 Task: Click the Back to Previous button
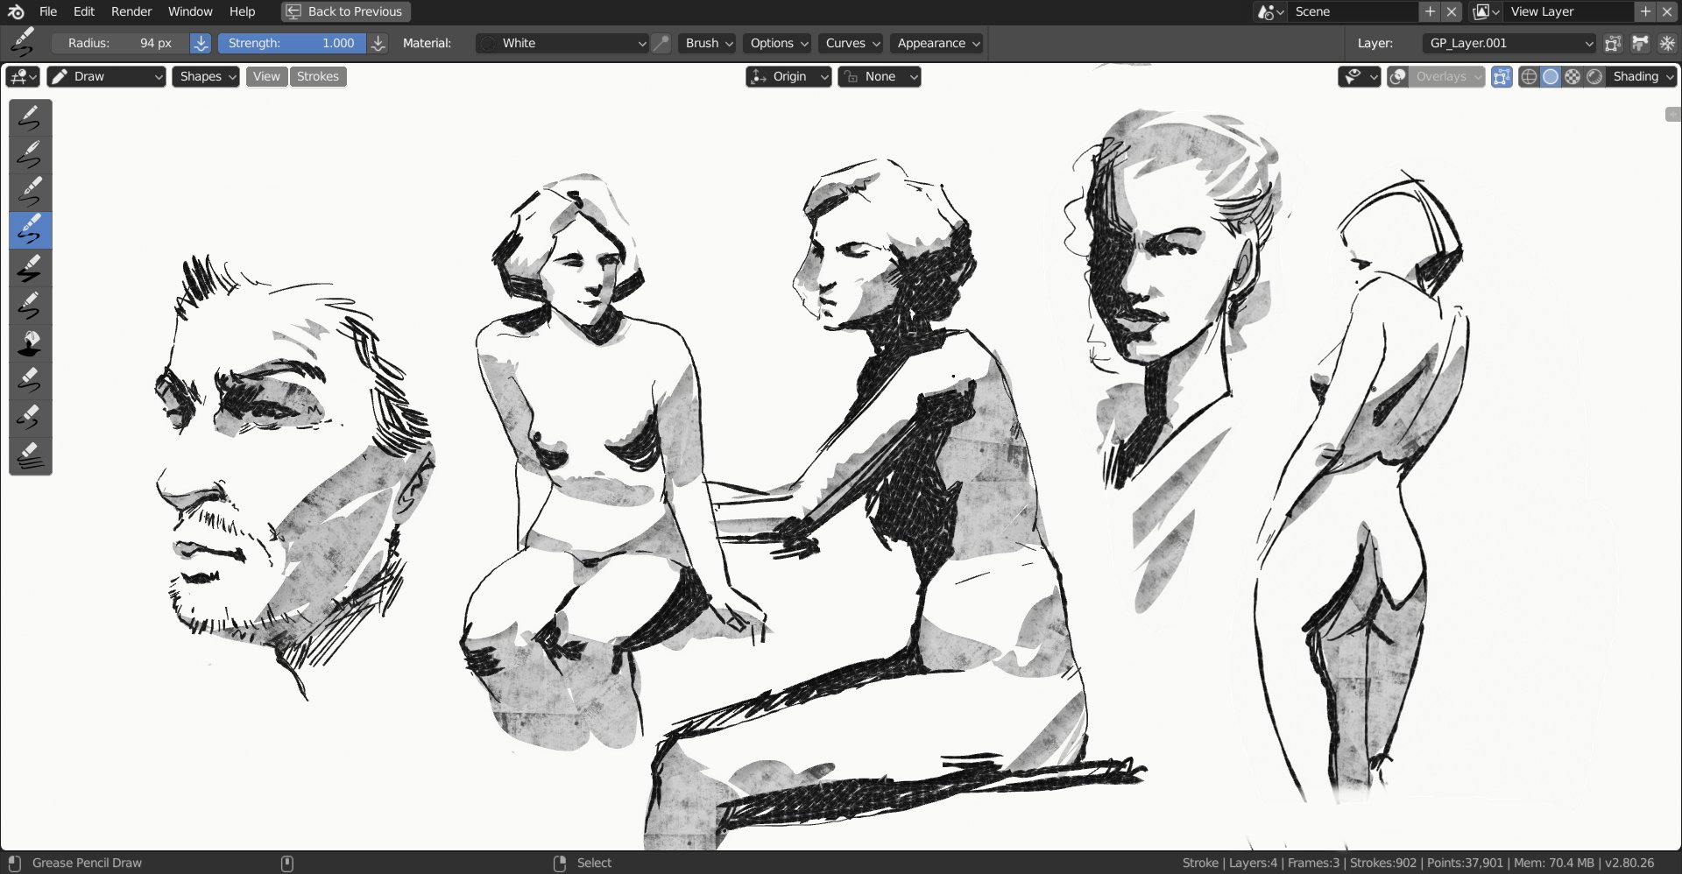(346, 11)
